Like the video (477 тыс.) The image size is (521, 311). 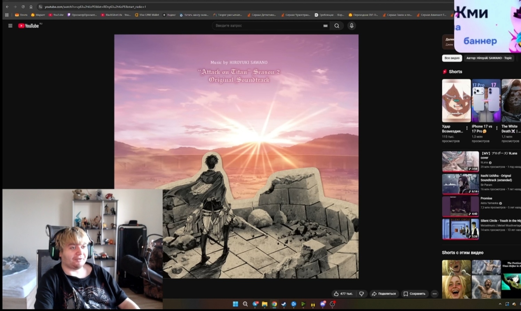(344, 294)
